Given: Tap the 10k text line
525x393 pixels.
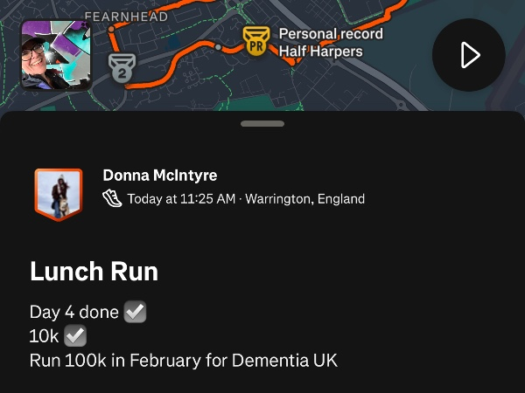Looking at the screenshot, I should pyautogui.click(x=44, y=336).
